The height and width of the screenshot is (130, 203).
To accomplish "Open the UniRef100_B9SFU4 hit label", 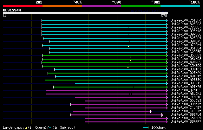I will [x=186, y=115].
